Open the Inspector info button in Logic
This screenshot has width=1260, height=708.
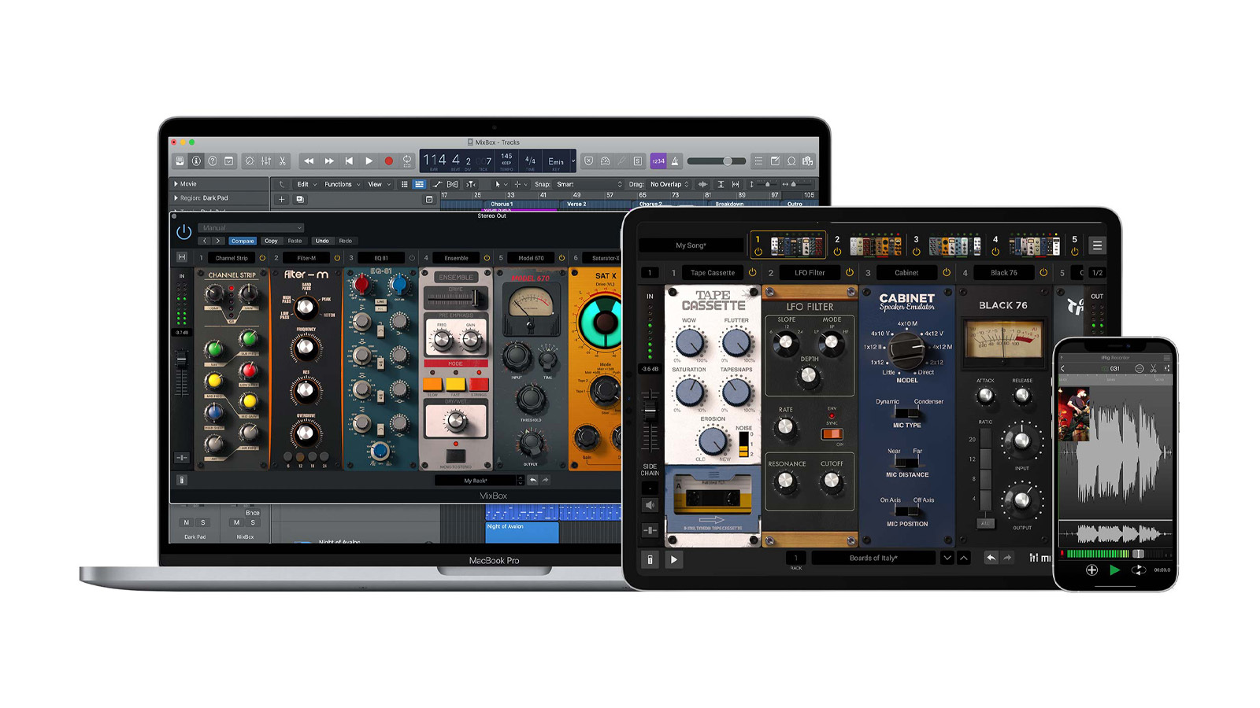(196, 161)
